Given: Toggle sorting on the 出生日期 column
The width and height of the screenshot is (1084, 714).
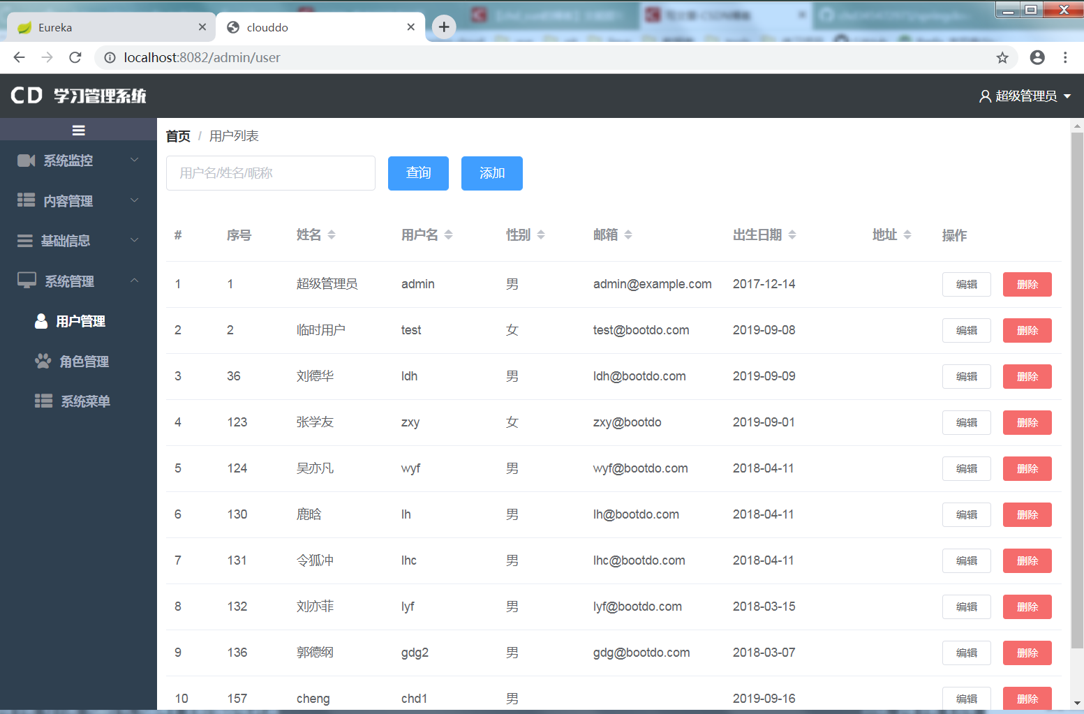Looking at the screenshot, I should (x=792, y=235).
